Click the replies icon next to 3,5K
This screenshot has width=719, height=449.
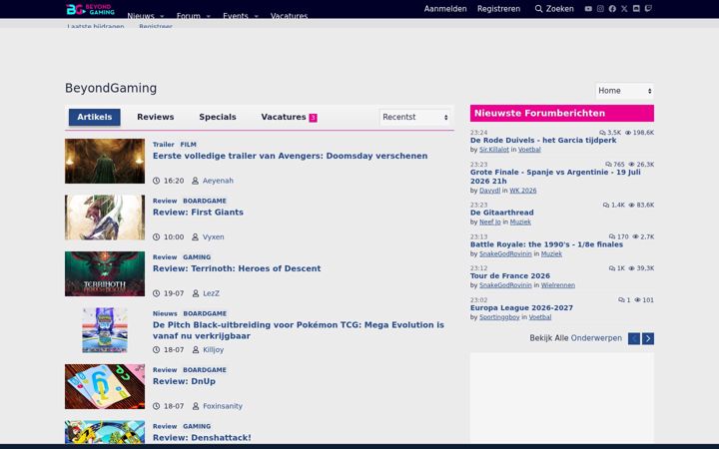[x=602, y=133]
